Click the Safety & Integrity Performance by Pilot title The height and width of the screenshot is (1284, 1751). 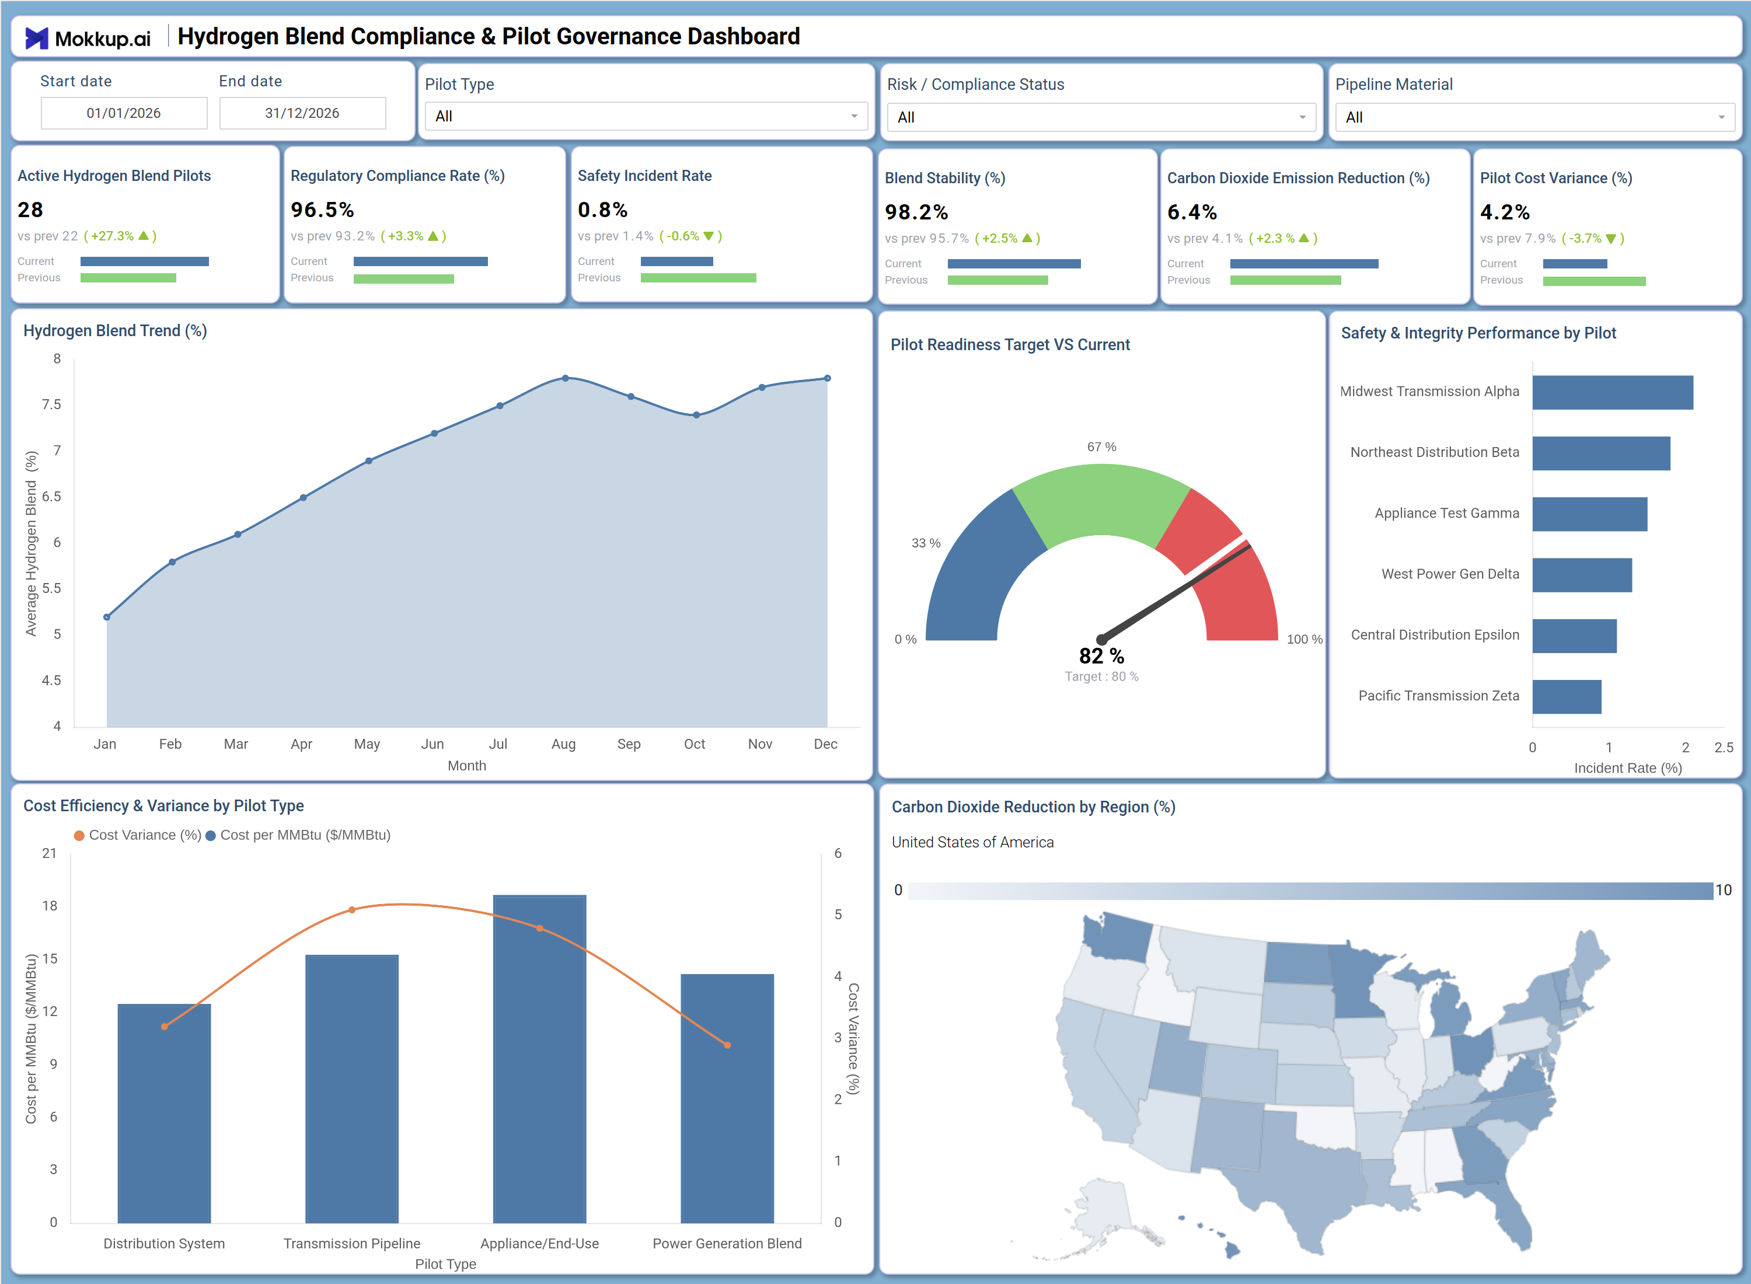(x=1478, y=333)
